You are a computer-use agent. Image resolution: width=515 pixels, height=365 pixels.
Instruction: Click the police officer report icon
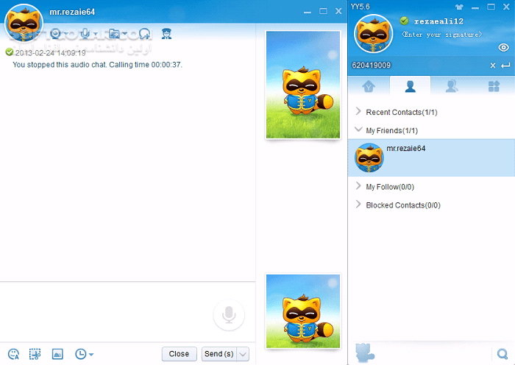click(x=166, y=34)
